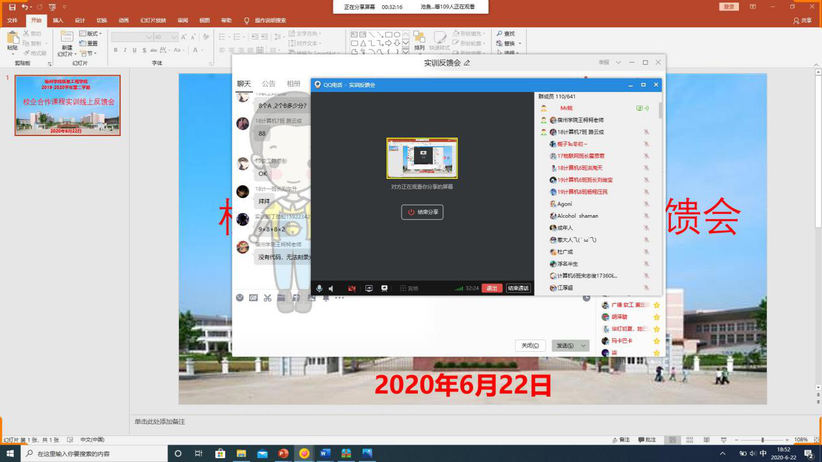Image resolution: width=822 pixels, height=462 pixels.
Task: Open PowerPoint from the Windows taskbar
Action: [283, 454]
